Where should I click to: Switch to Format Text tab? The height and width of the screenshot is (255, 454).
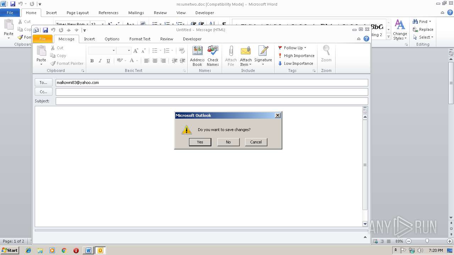click(140, 39)
